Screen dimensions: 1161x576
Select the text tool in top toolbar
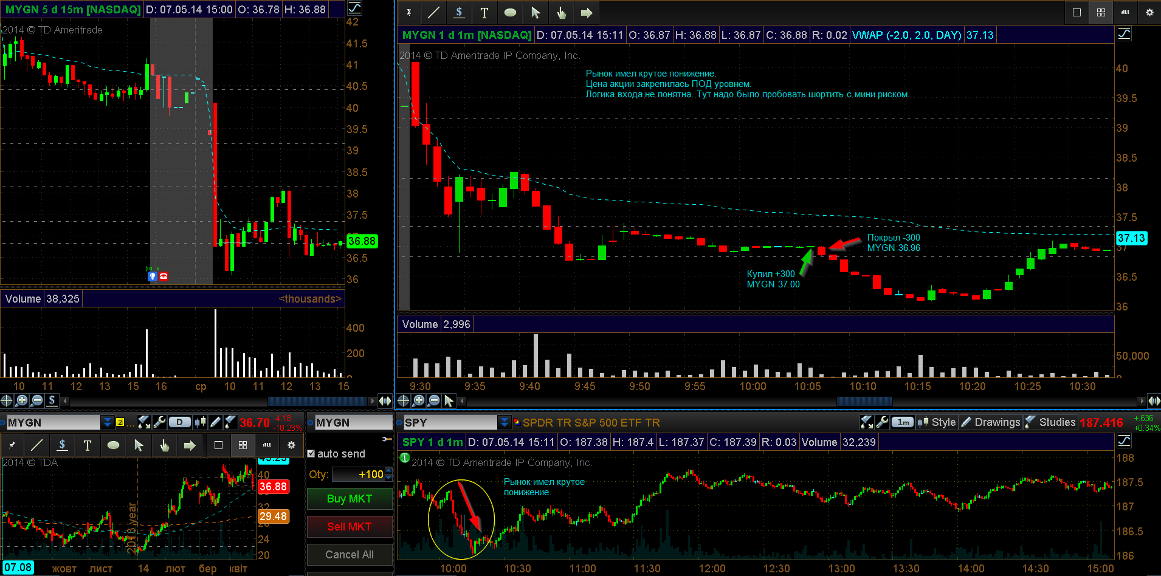(x=484, y=12)
